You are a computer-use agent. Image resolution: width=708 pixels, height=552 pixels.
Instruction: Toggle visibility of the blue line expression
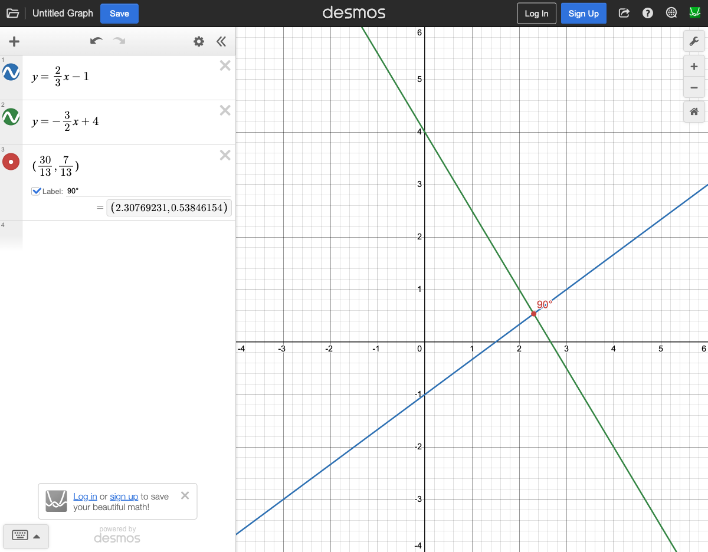tap(11, 72)
